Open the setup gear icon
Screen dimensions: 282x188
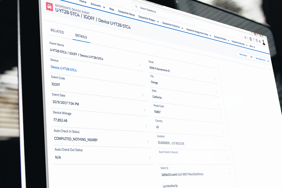[257, 41]
